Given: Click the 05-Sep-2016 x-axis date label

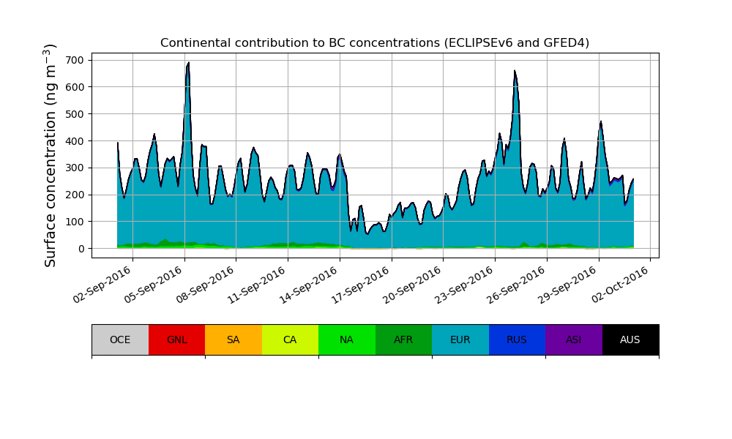Looking at the screenshot, I should pos(154,284).
